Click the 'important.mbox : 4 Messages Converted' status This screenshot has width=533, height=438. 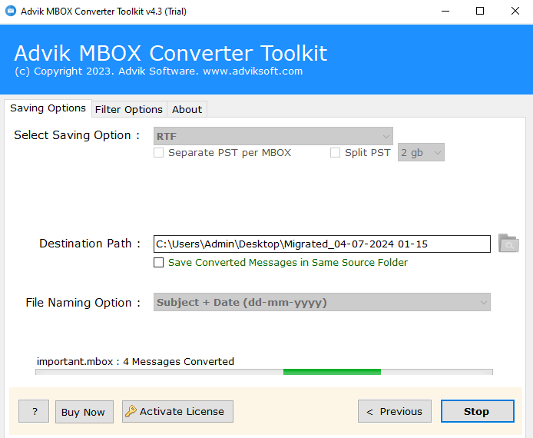[135, 361]
